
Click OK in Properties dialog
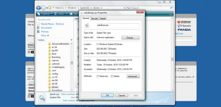pos(107,95)
